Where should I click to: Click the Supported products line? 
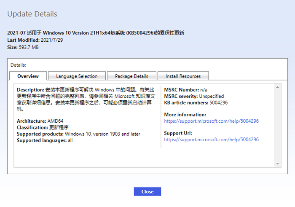click(x=78, y=134)
